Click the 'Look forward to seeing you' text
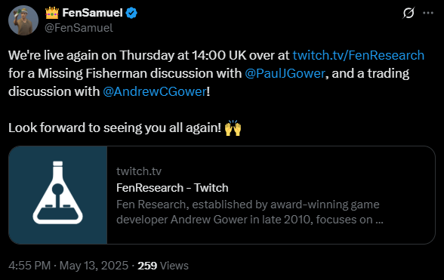 click(115, 128)
